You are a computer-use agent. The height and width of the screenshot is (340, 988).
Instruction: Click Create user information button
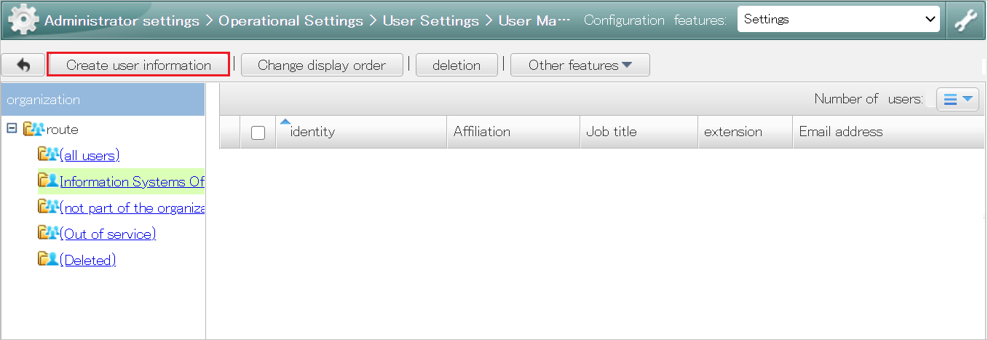coord(138,65)
